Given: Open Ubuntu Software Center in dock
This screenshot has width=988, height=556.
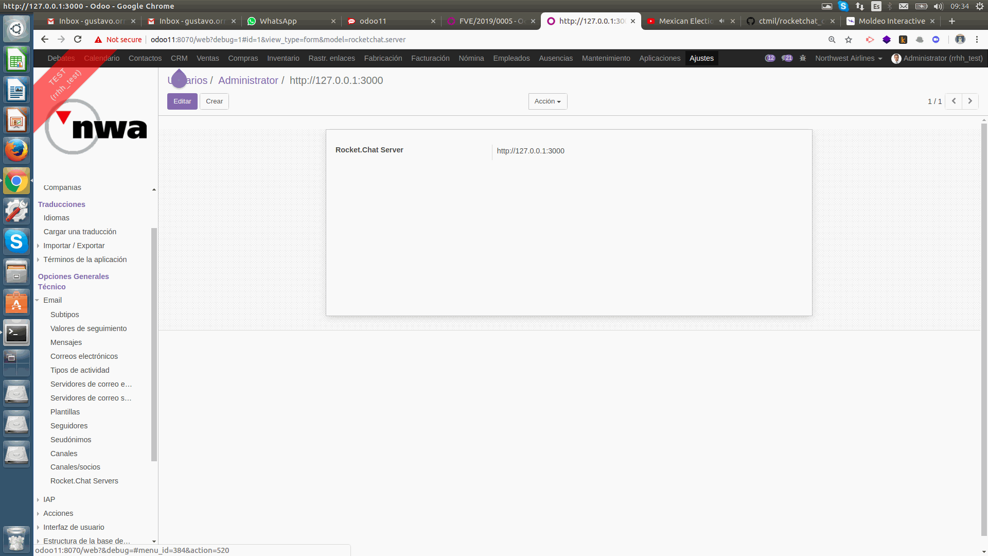Looking at the screenshot, I should [x=16, y=302].
